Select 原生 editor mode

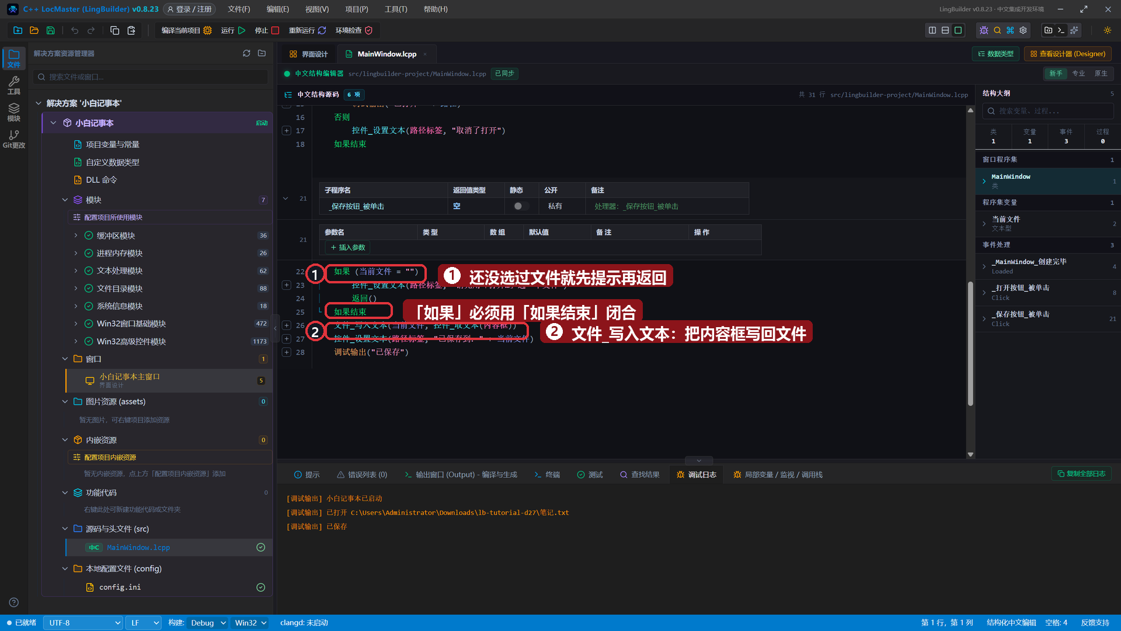[1101, 74]
